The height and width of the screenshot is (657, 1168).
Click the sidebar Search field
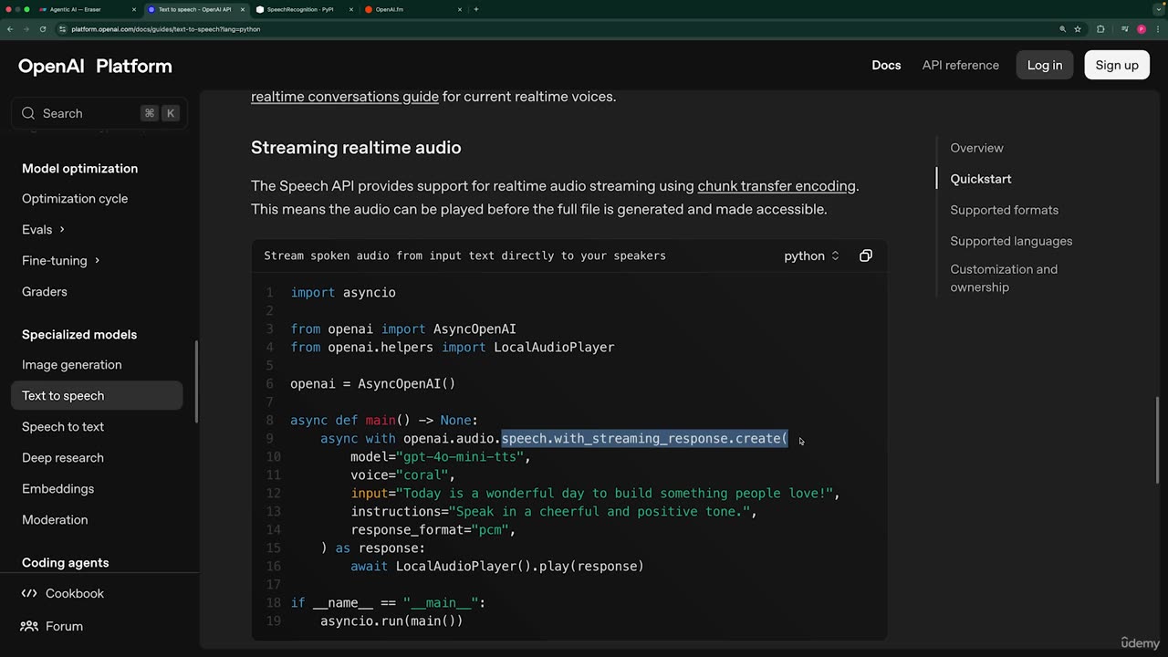coord(99,113)
